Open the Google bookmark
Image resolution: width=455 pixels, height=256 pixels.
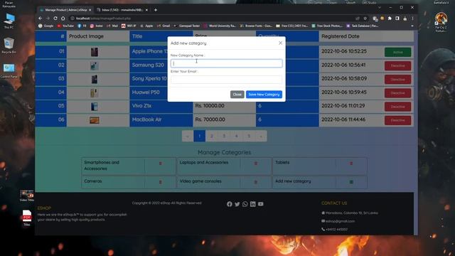[x=45, y=26]
